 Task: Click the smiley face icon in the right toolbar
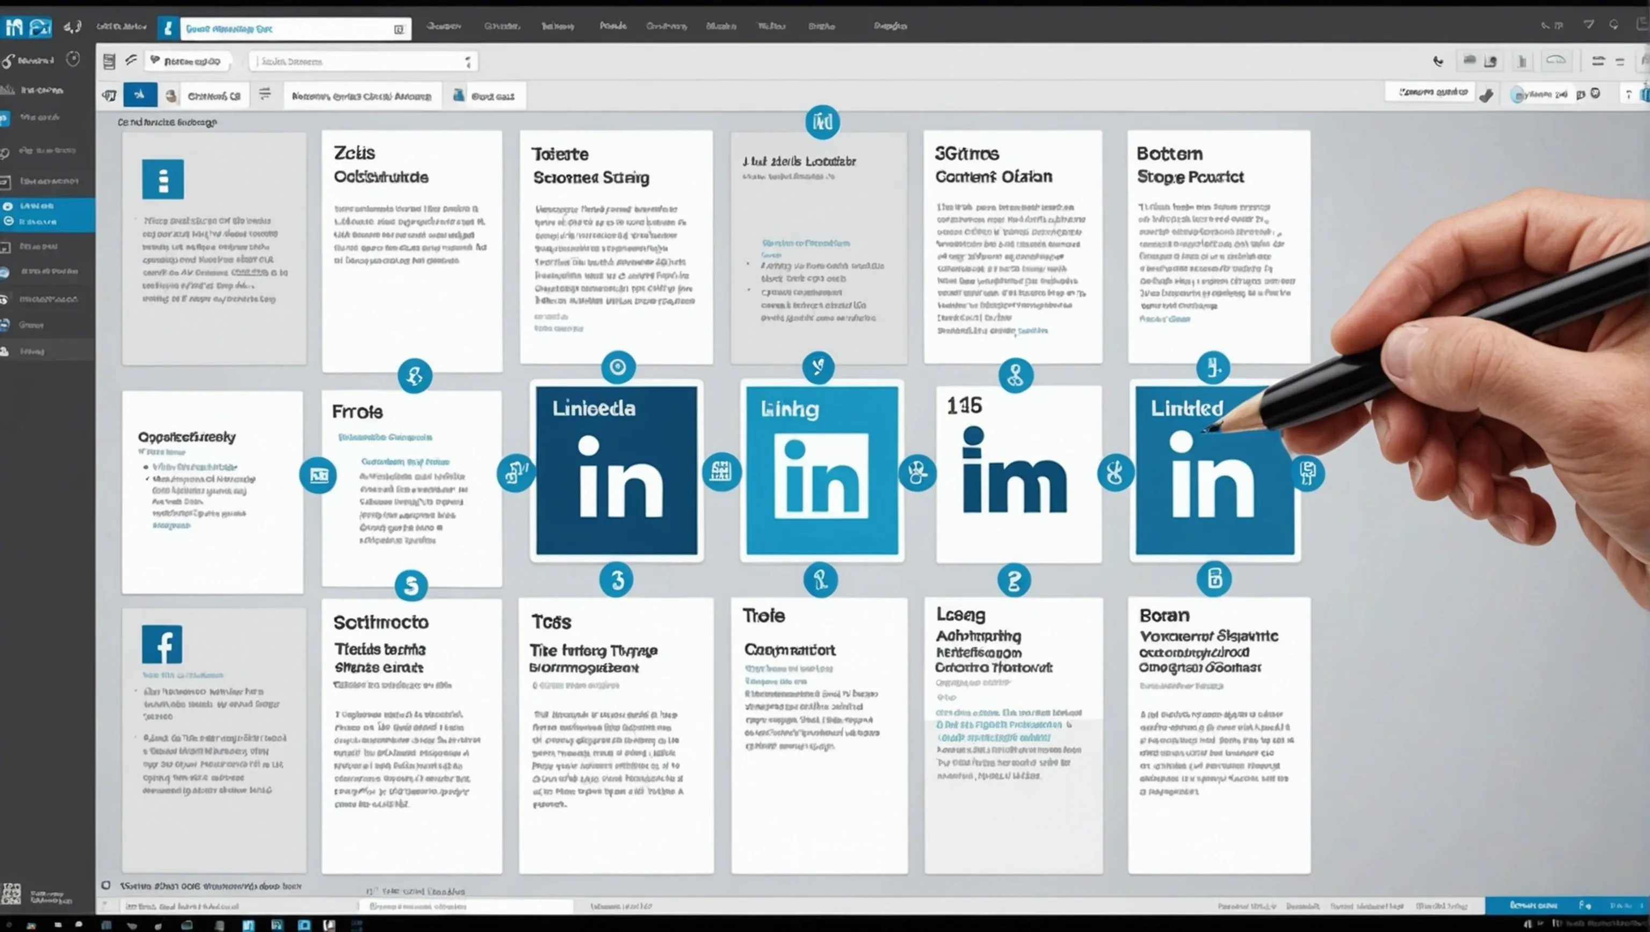coord(1595,93)
